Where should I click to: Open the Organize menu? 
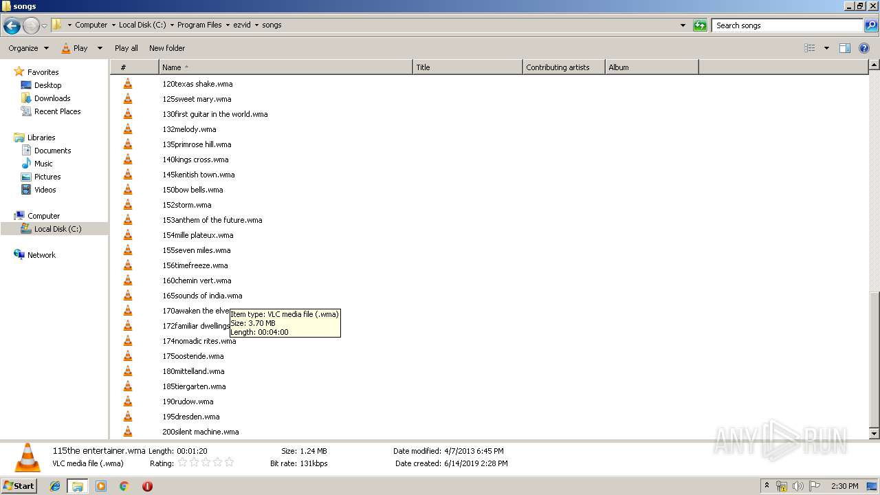[28, 48]
